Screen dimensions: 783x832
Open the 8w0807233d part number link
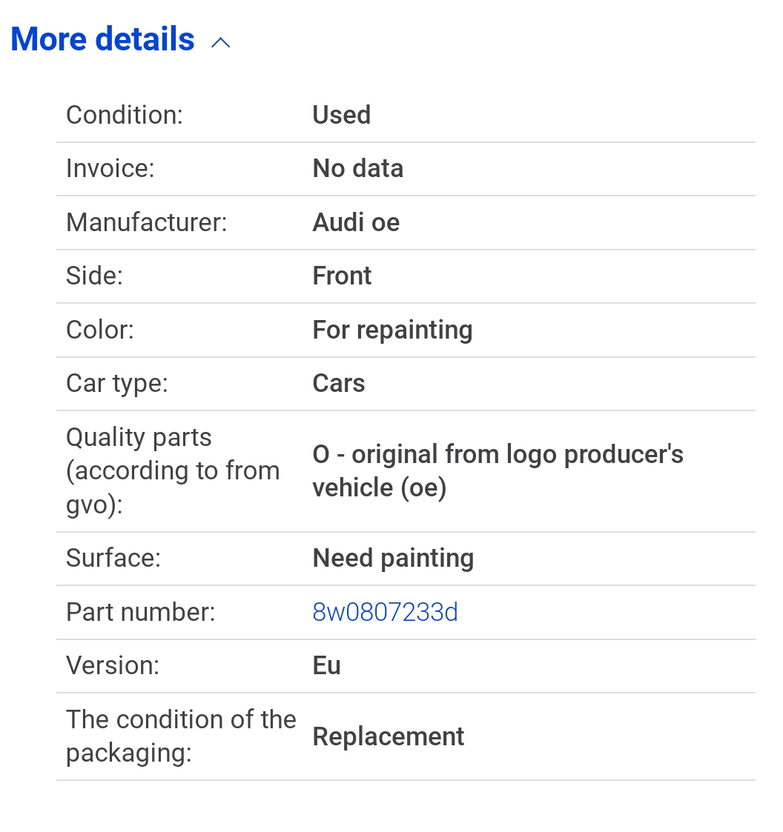[x=385, y=612]
